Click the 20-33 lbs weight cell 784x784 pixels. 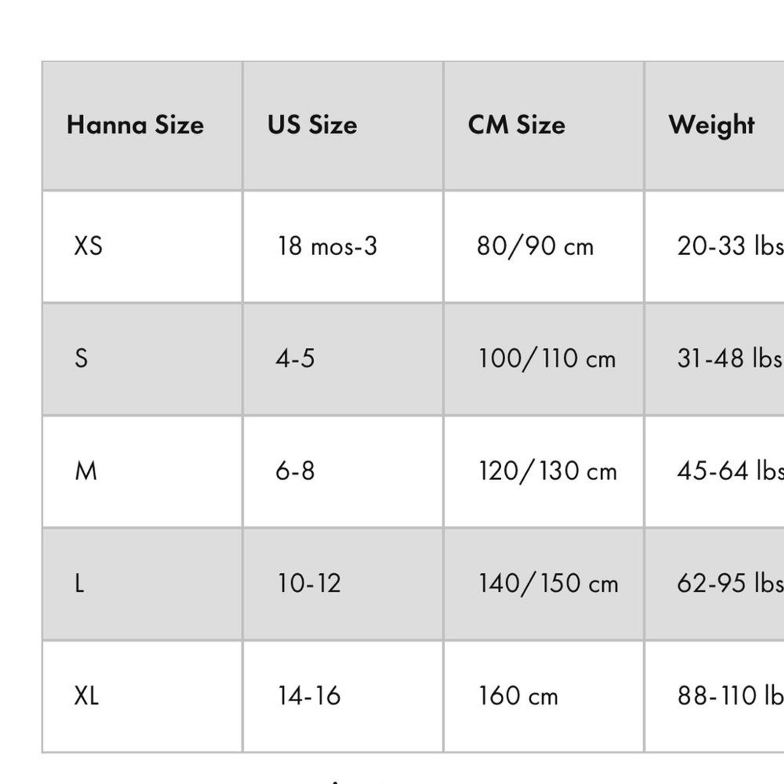click(x=730, y=246)
